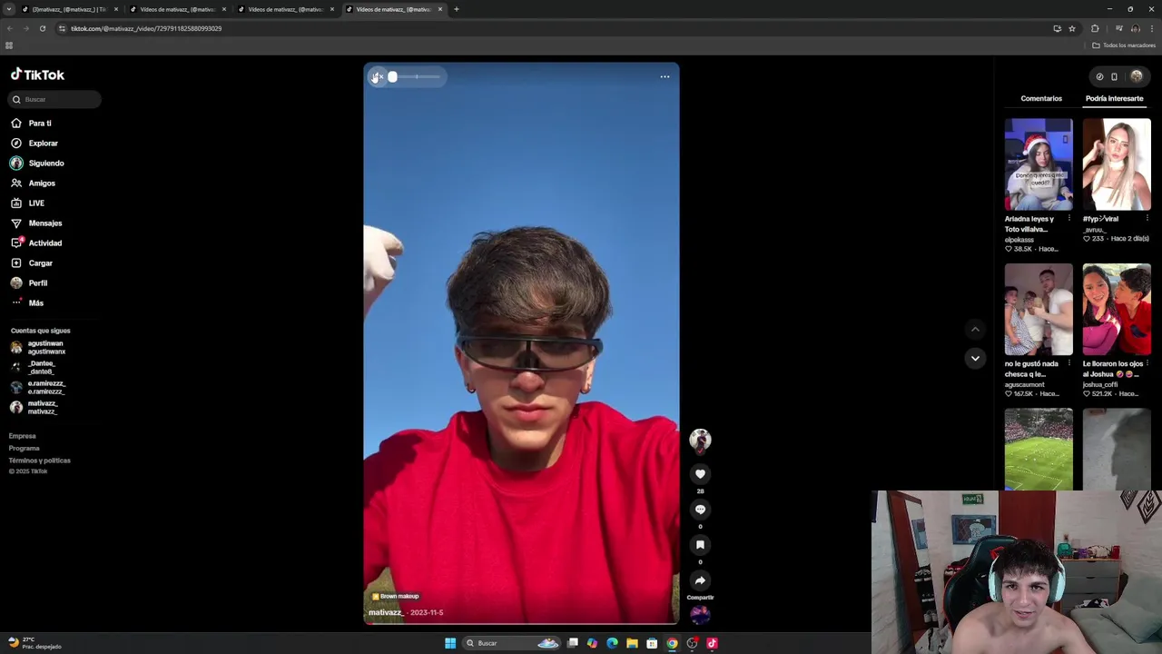Open followed account e.ramirezzz_
Image resolution: width=1162 pixels, height=654 pixels.
tap(38, 387)
